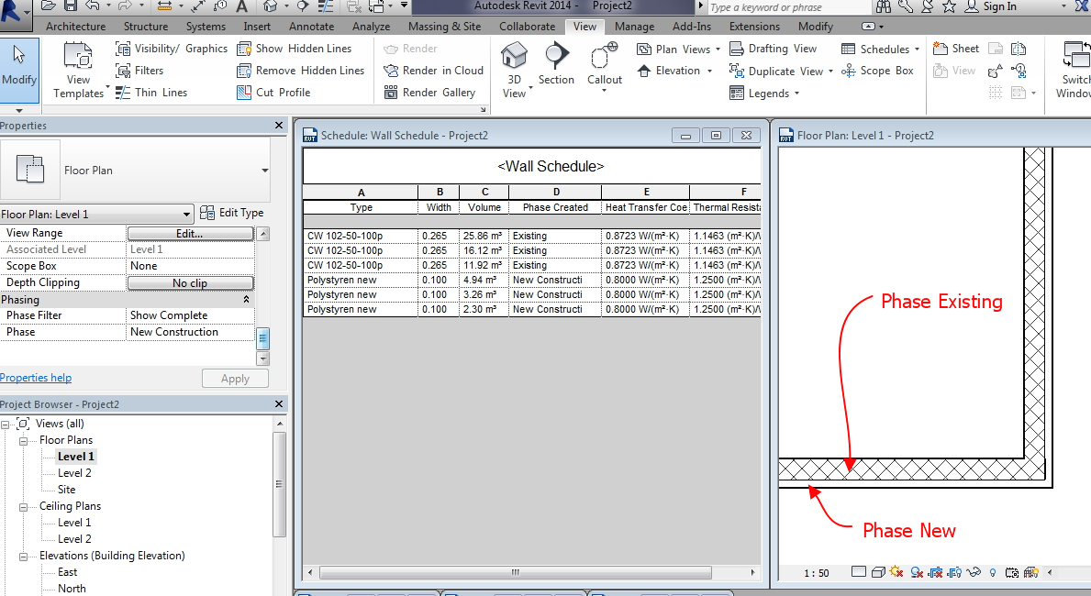The image size is (1091, 596).
Task: Toggle Sun Path off icon in view bar
Action: click(896, 572)
